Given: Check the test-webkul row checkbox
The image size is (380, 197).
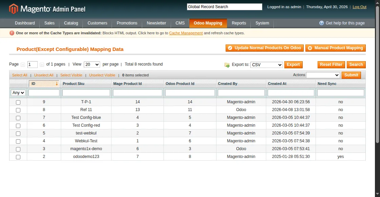Looking at the screenshot, I should click(x=18, y=133).
